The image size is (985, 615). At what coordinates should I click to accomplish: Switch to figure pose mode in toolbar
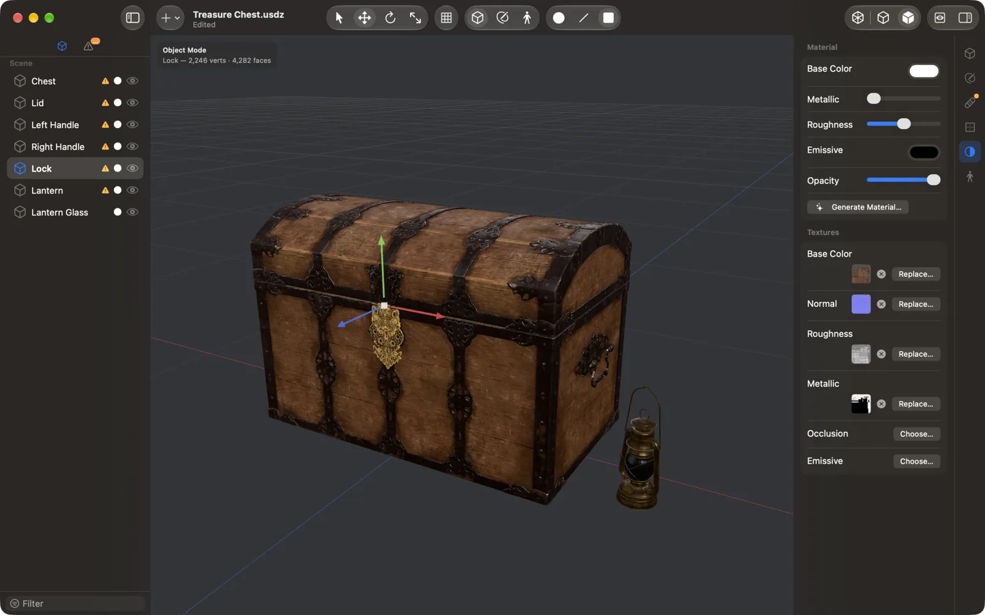point(527,18)
